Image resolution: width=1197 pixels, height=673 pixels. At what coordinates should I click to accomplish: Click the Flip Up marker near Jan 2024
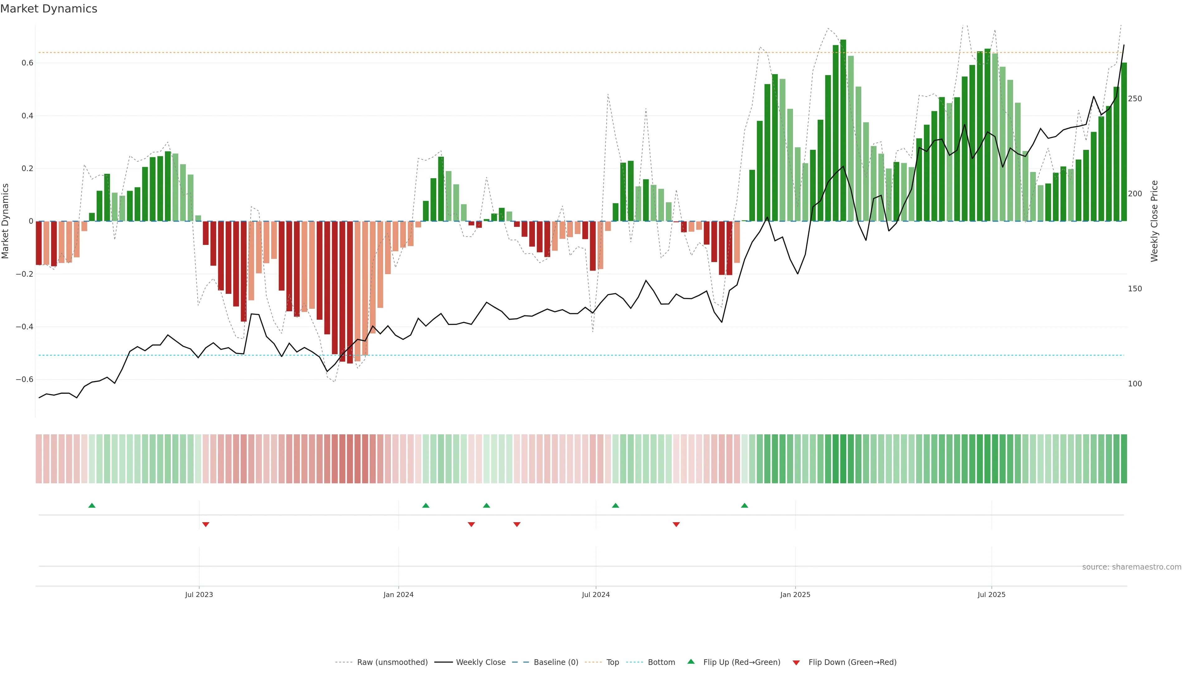coord(425,505)
